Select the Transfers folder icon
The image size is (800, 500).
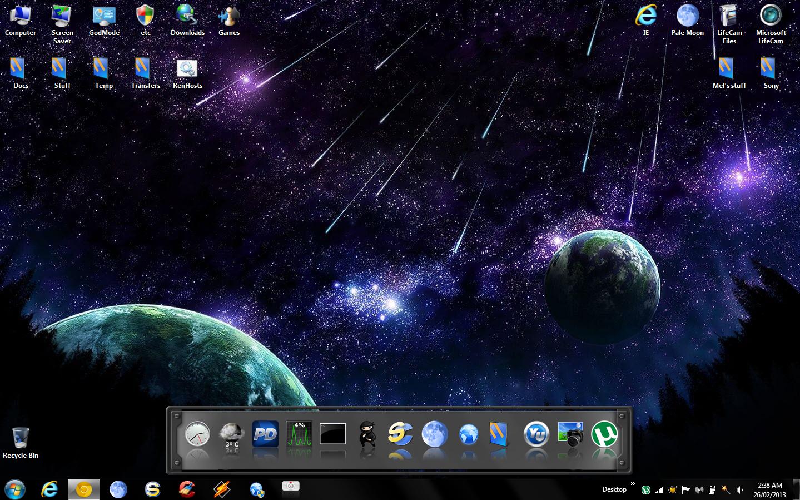[146, 73]
